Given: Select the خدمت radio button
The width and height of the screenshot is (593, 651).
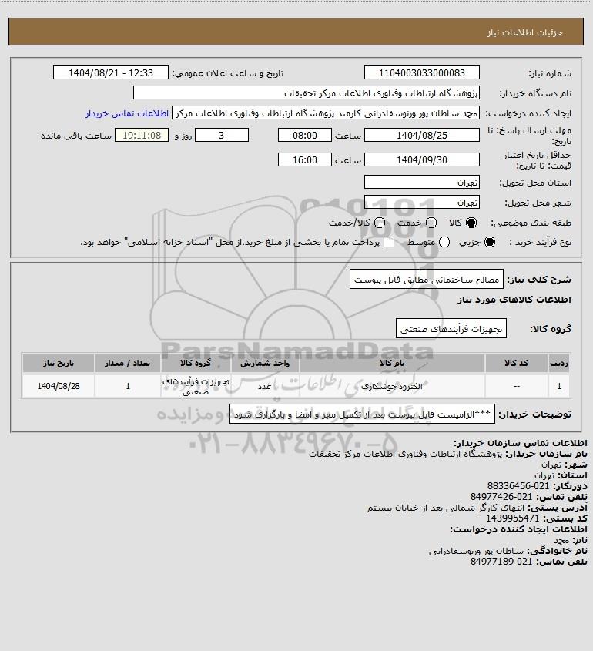Looking at the screenshot, I should (431, 223).
